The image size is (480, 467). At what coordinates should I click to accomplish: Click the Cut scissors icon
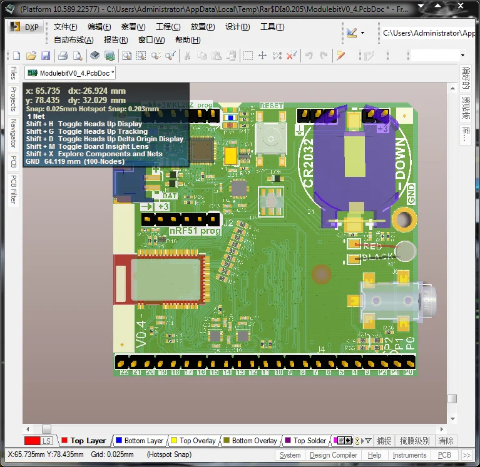[x=186, y=56]
